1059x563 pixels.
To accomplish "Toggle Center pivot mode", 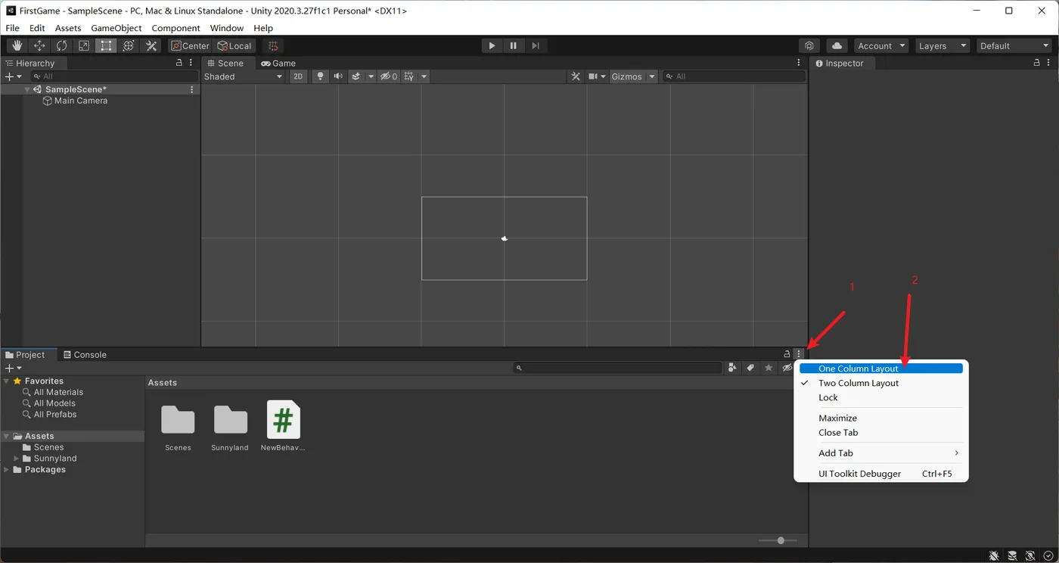I will tap(190, 46).
